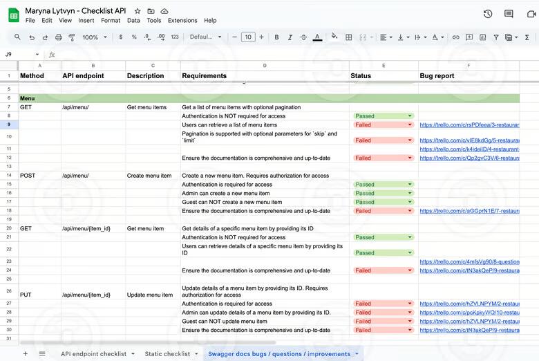
Task: Click the font size input field
Action: point(248,37)
